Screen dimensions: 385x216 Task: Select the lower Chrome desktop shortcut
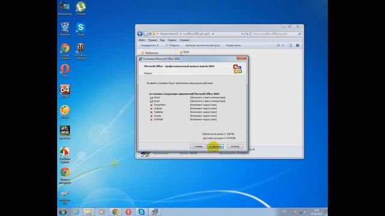click(65, 175)
